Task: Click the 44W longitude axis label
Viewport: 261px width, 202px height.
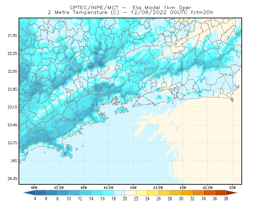Action: 133,188
